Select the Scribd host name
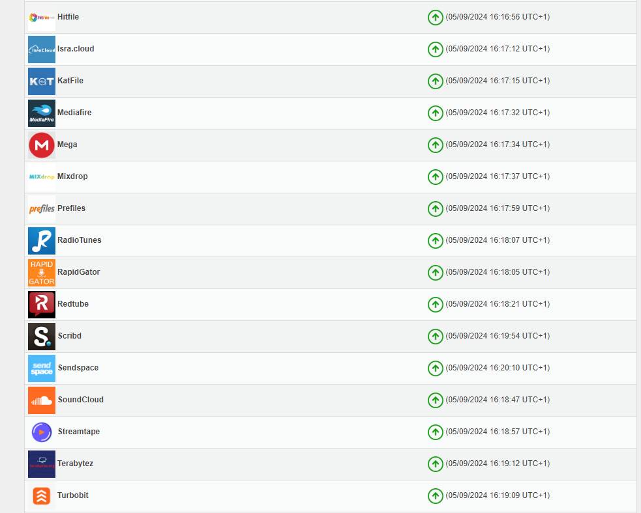 pyautogui.click(x=70, y=335)
